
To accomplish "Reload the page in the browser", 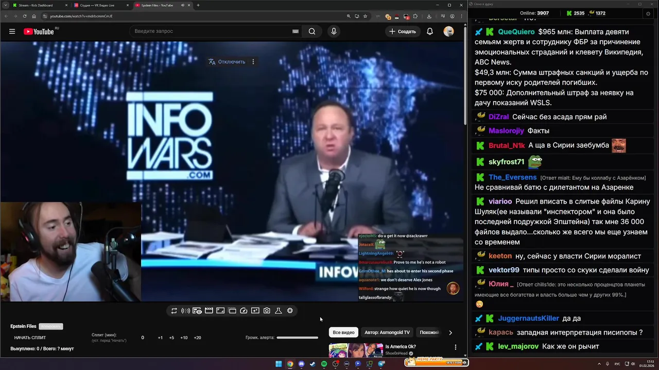I will [x=24, y=16].
